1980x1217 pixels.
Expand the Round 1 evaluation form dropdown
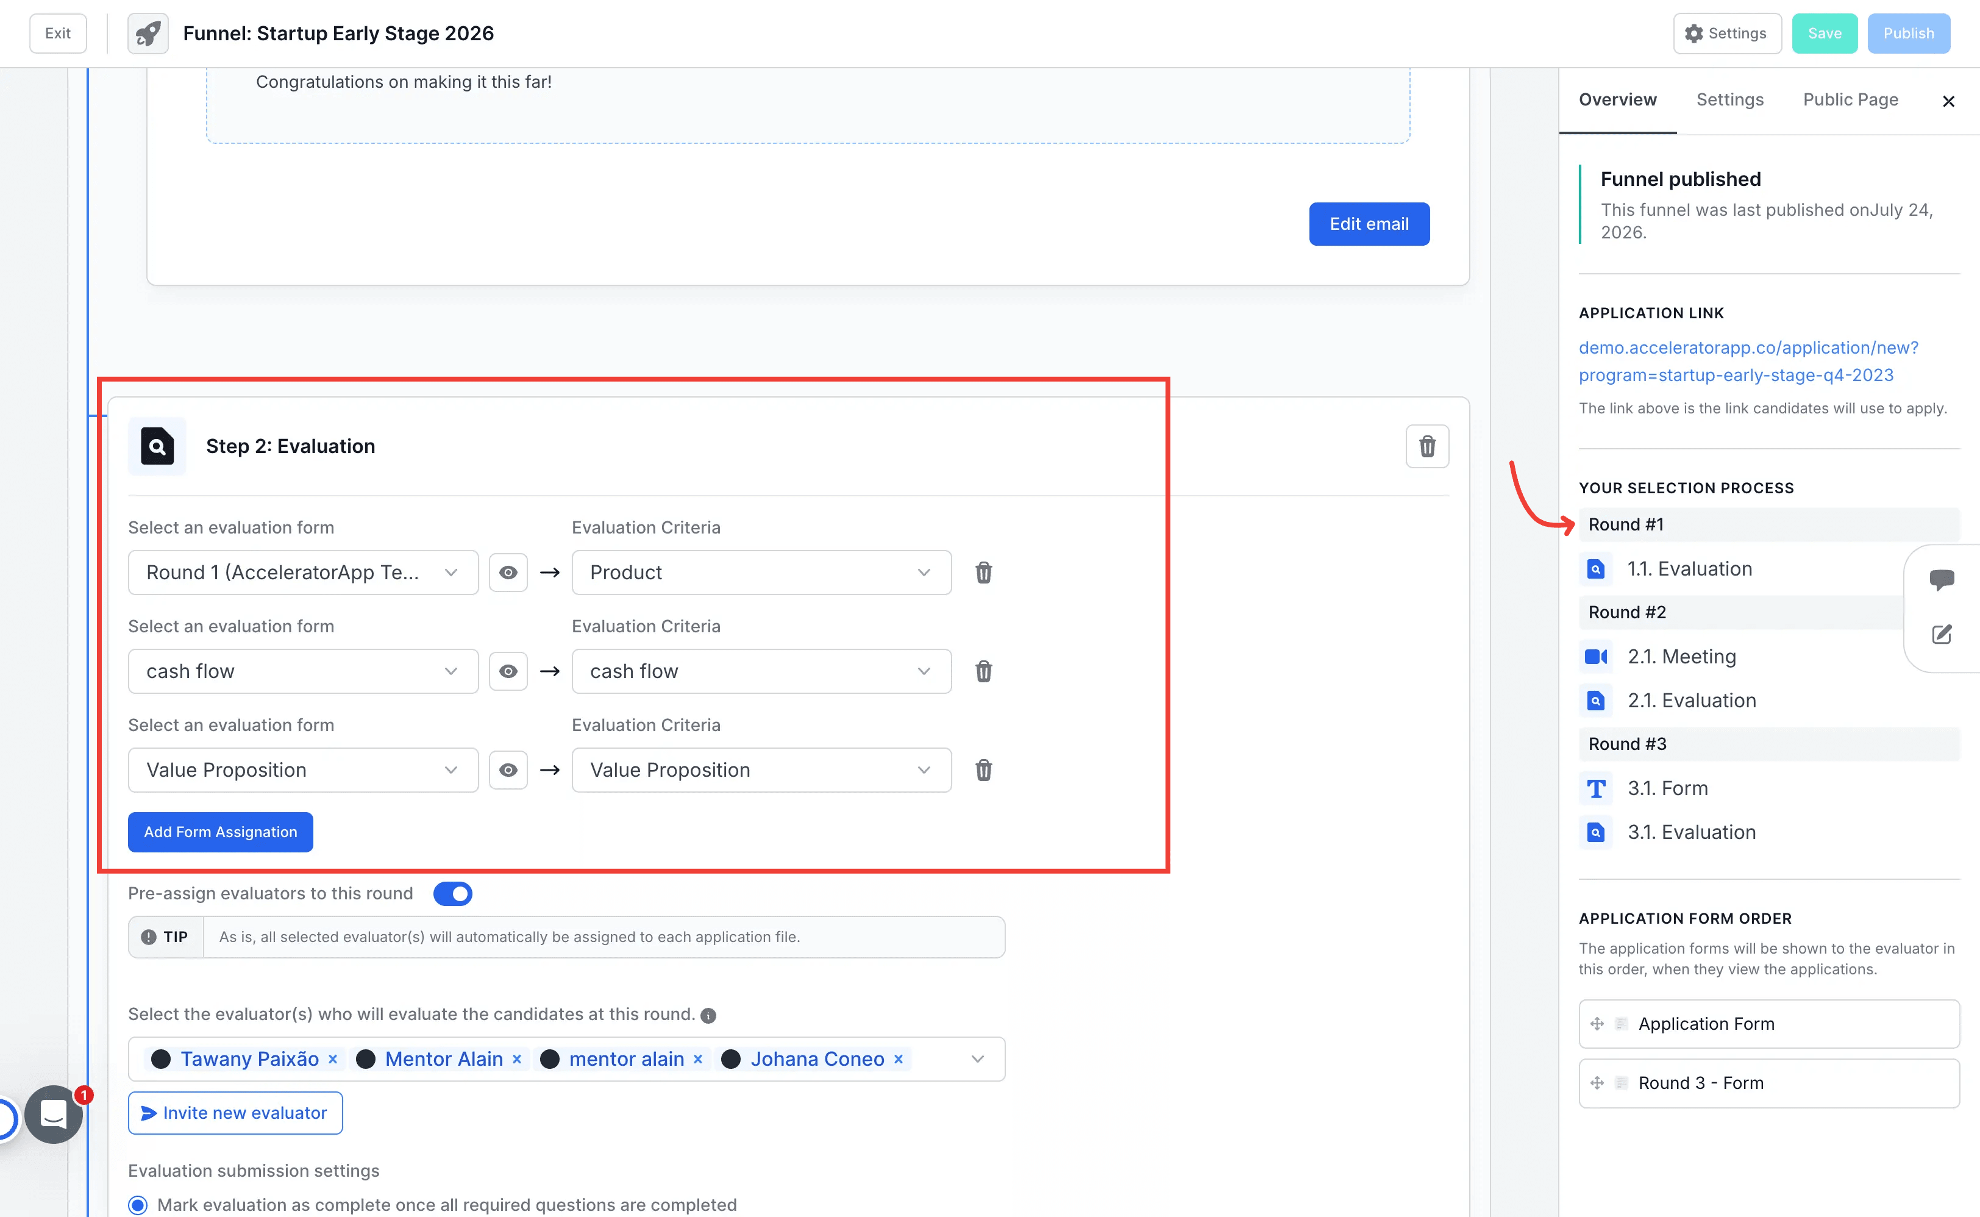[304, 573]
